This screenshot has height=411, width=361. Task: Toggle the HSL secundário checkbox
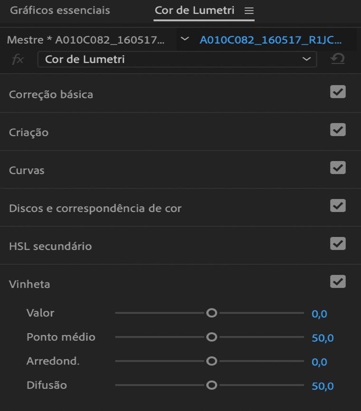pyautogui.click(x=338, y=243)
